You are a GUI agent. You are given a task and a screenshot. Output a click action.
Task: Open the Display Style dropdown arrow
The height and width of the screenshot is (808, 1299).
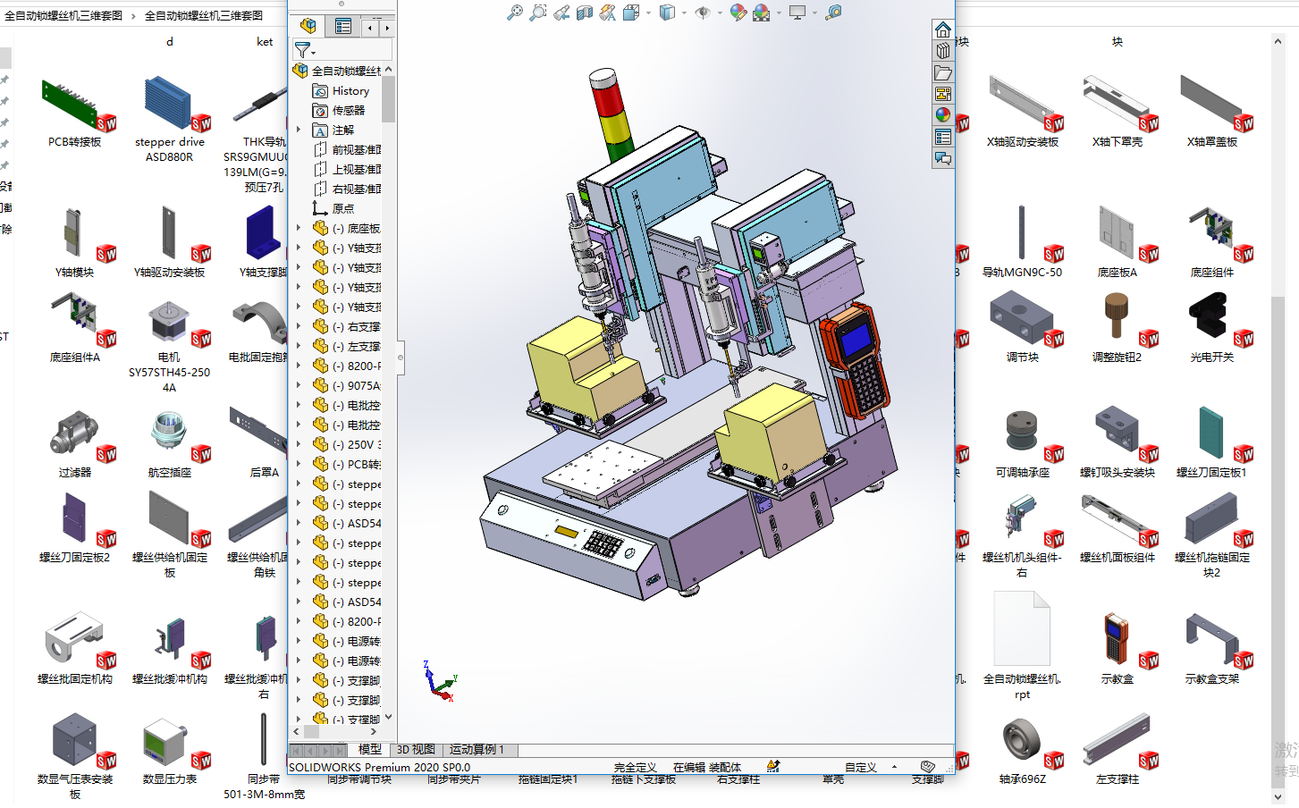[x=684, y=13]
